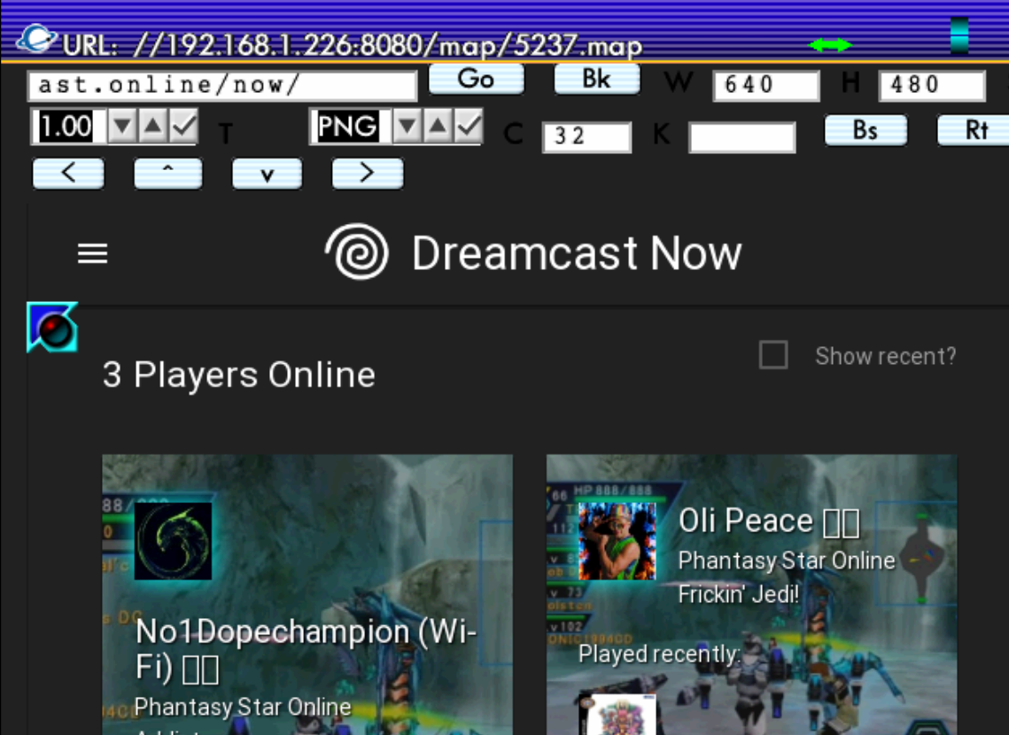Image resolution: width=1009 pixels, height=735 pixels.
Task: Click the PNG format up arrow
Action: pos(438,126)
